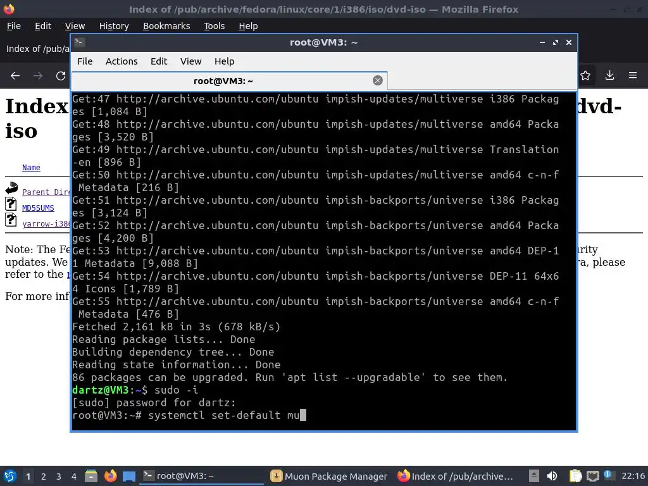Reload the Firefox page
The height and width of the screenshot is (486, 648).
pos(61,76)
